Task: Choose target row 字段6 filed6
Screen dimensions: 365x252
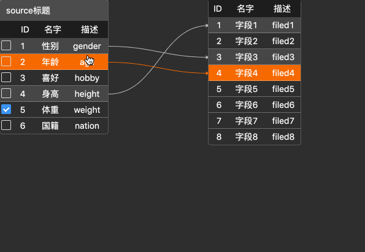Action: pos(255,105)
